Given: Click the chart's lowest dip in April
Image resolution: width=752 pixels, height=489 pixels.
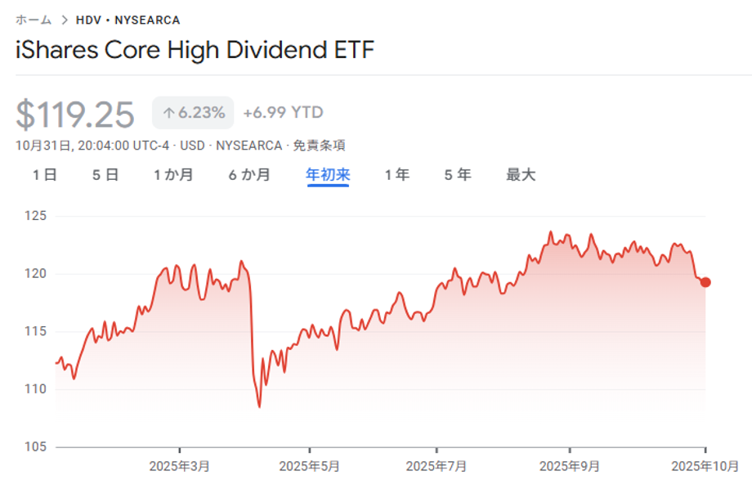Looking at the screenshot, I should pos(259,406).
